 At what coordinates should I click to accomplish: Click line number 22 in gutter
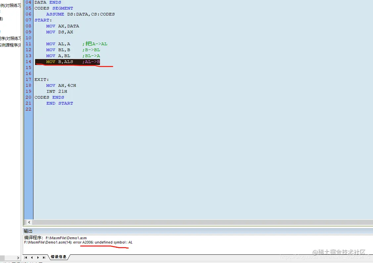click(x=28, y=109)
